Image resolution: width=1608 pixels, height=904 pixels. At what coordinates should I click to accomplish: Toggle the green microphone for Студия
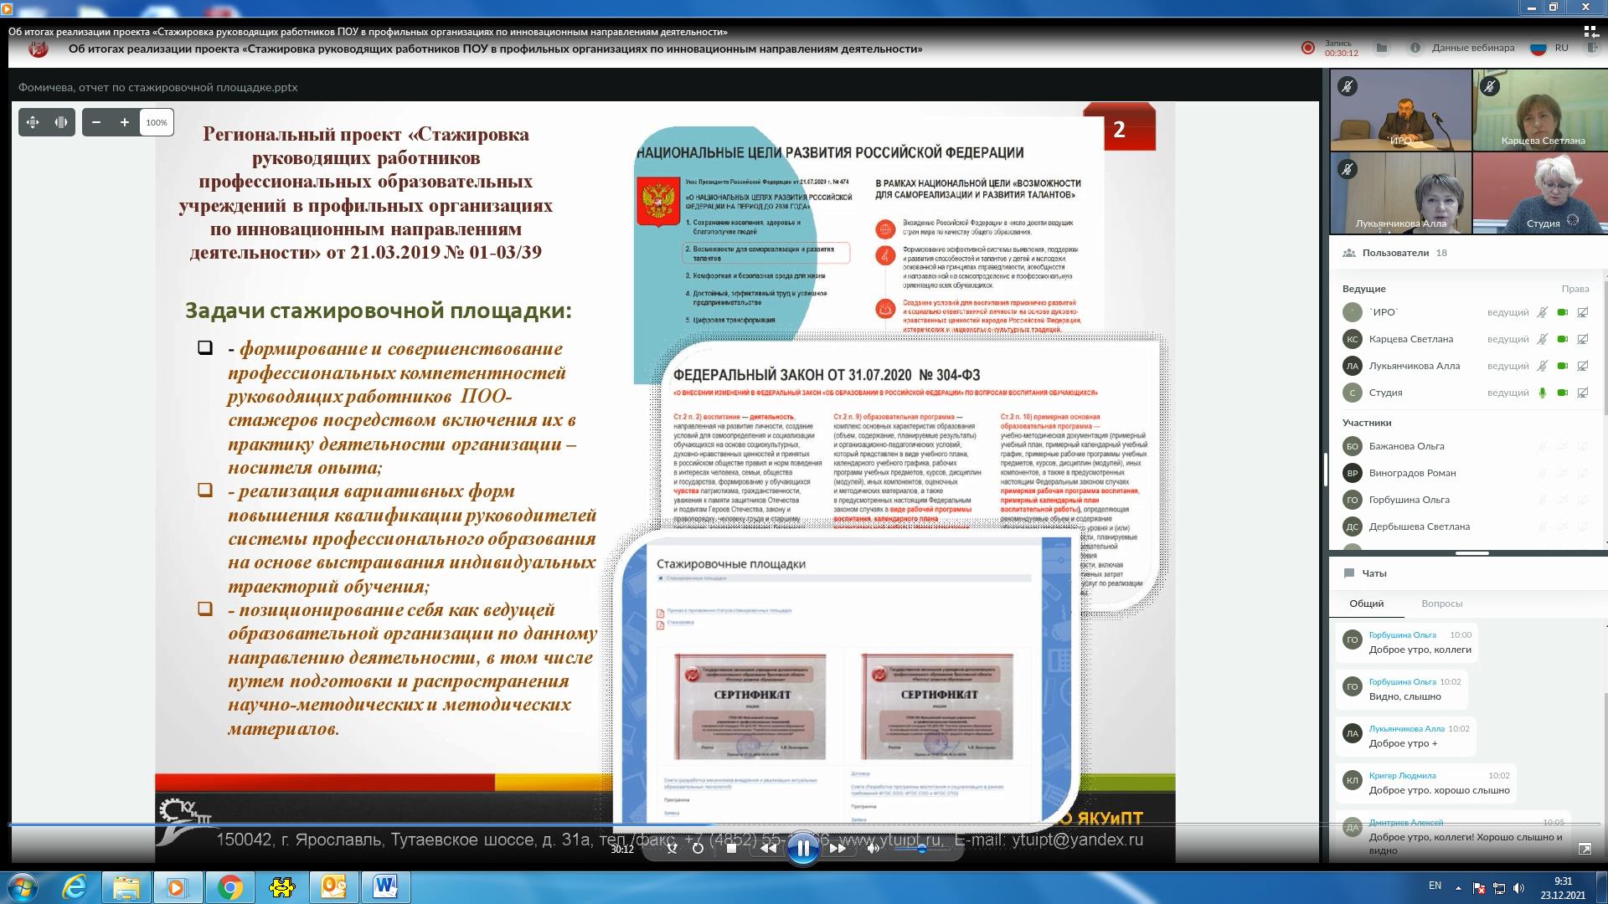click(1542, 393)
